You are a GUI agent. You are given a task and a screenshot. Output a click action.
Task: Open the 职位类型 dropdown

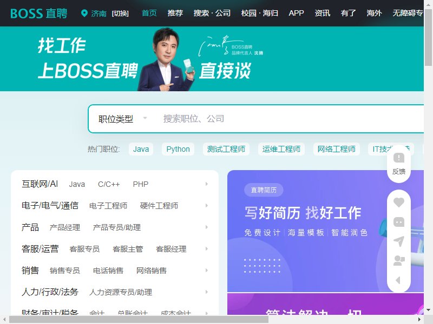(x=123, y=119)
